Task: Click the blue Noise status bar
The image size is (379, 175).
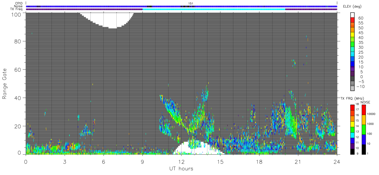Action: click(181, 6)
